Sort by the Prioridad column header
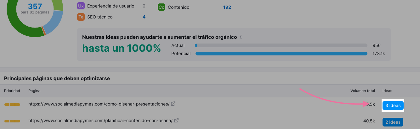This screenshot has width=420, height=129. 12,91
